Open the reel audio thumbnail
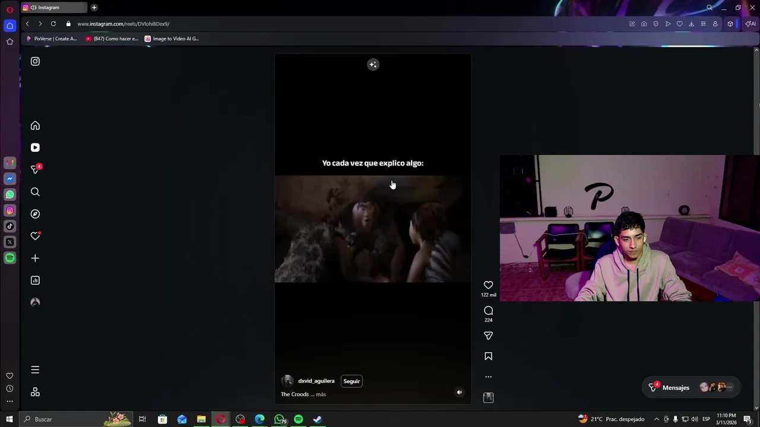Viewport: 760px width, 427px height. 488,398
